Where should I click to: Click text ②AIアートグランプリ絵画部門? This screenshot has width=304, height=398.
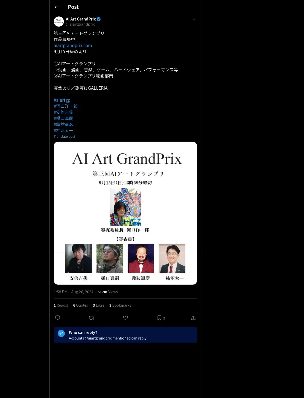pos(83,76)
